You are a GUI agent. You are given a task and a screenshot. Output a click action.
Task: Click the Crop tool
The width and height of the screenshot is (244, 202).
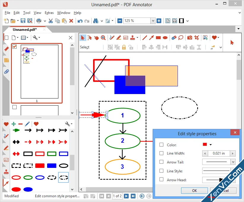tap(197, 38)
